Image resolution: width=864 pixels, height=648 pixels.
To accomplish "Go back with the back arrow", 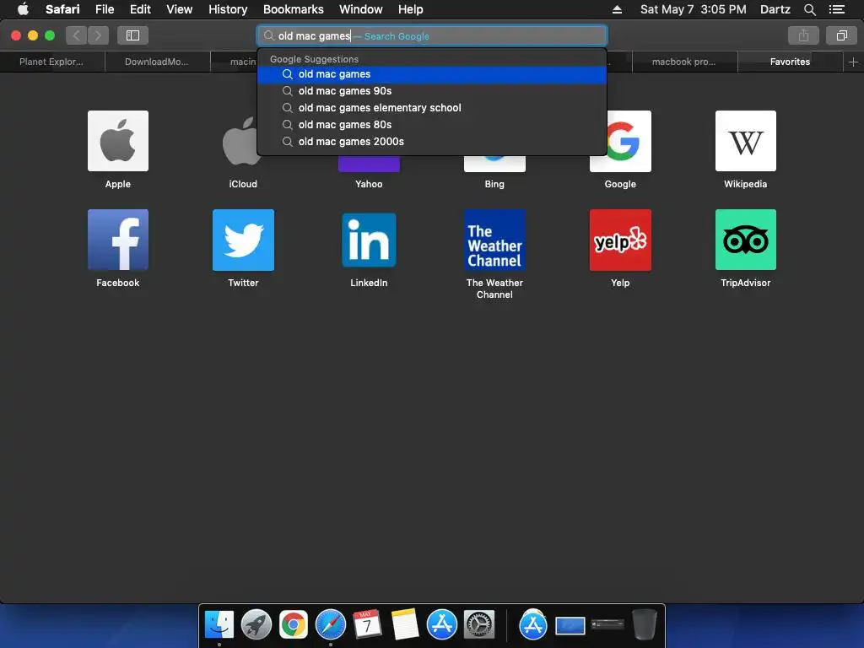I will coord(77,35).
